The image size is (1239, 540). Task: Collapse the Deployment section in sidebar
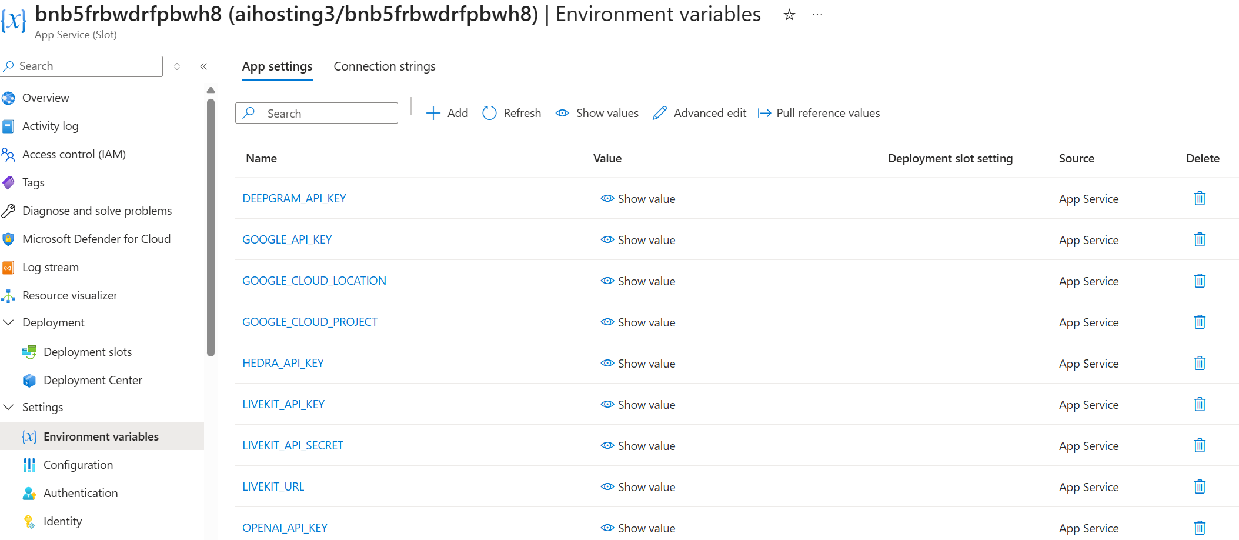click(9, 322)
